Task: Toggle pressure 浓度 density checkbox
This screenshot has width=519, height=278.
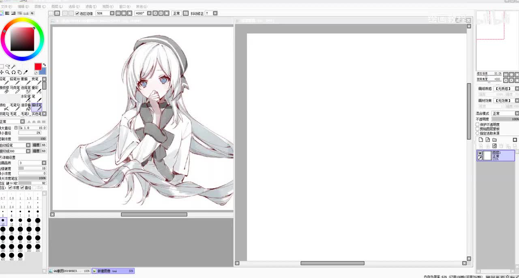Action: coord(11,188)
